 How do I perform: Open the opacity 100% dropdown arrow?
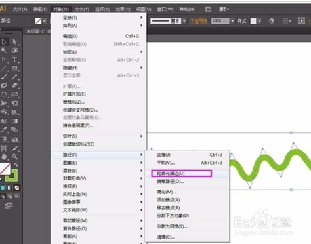point(232,21)
